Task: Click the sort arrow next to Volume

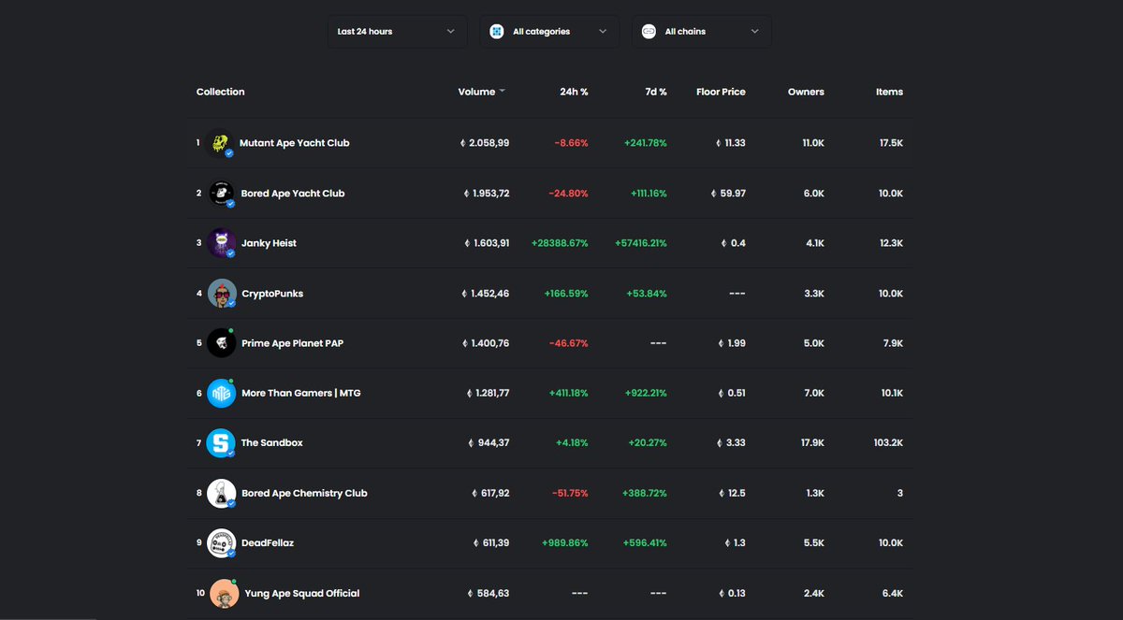Action: coord(503,91)
